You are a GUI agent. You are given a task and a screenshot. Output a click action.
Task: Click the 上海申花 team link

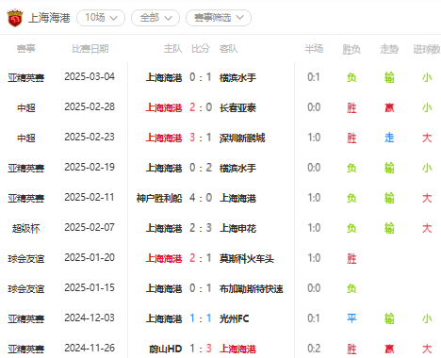(237, 228)
